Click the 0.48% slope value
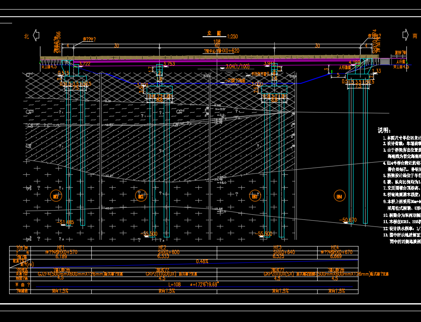This screenshot has height=322, width=421. pyautogui.click(x=202, y=261)
